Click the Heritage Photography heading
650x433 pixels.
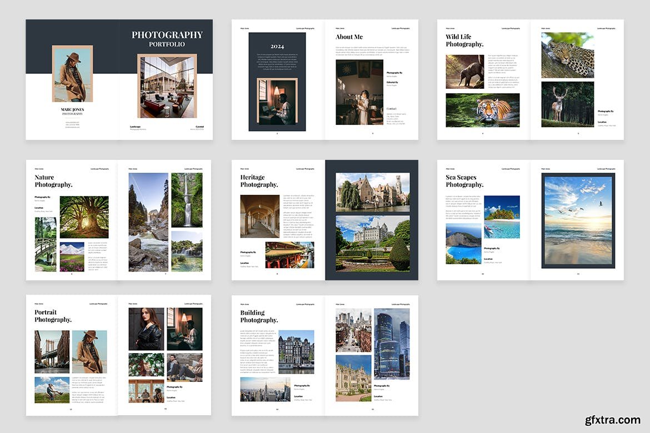259,181
